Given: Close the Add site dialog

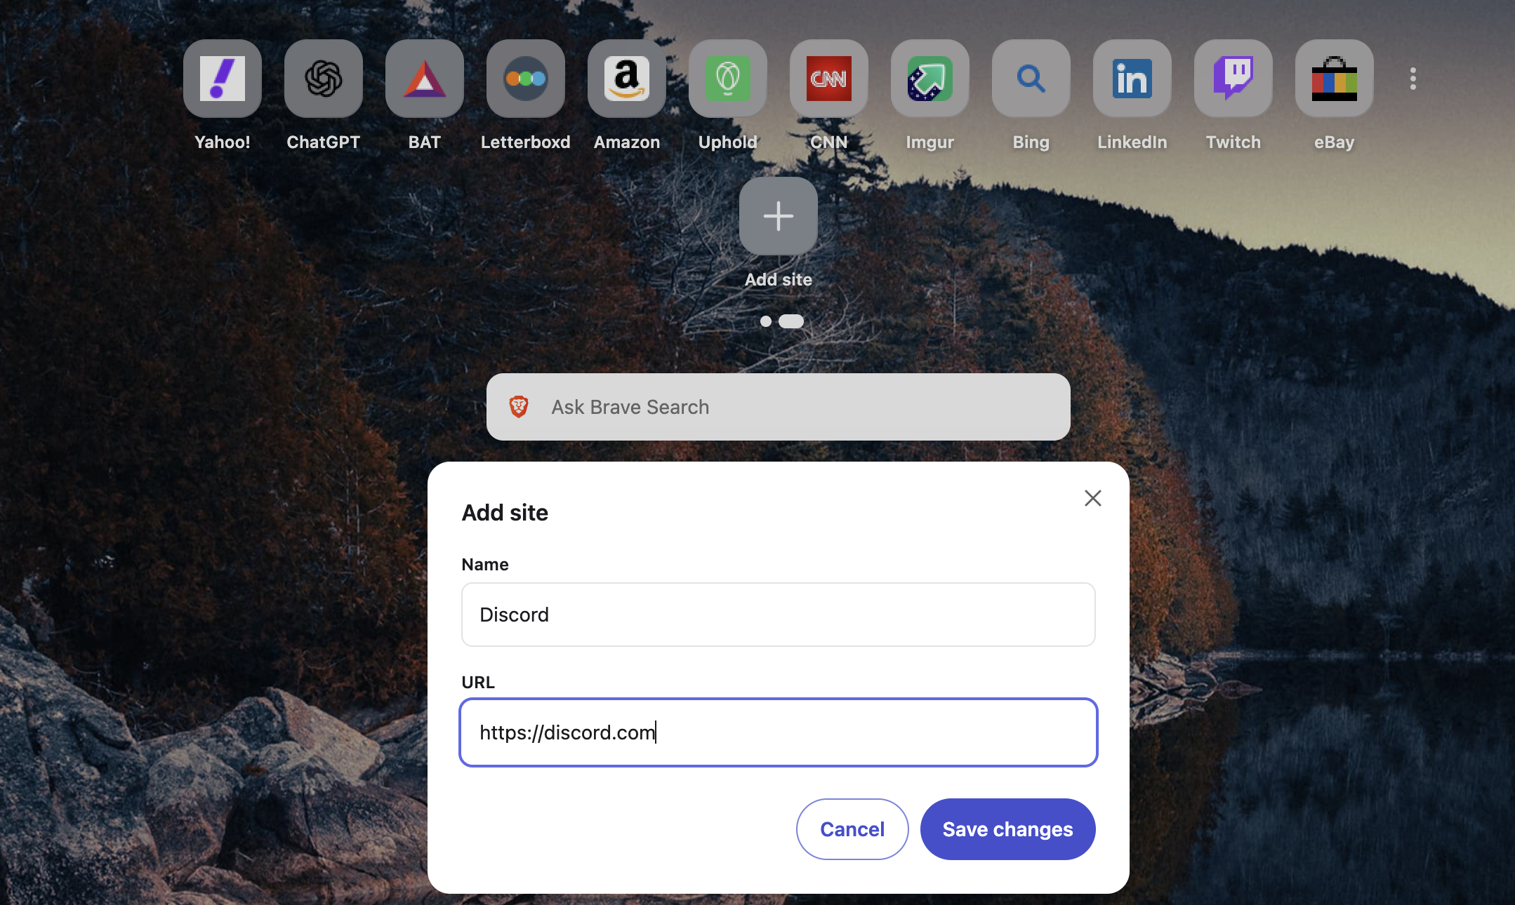Looking at the screenshot, I should tap(1093, 498).
